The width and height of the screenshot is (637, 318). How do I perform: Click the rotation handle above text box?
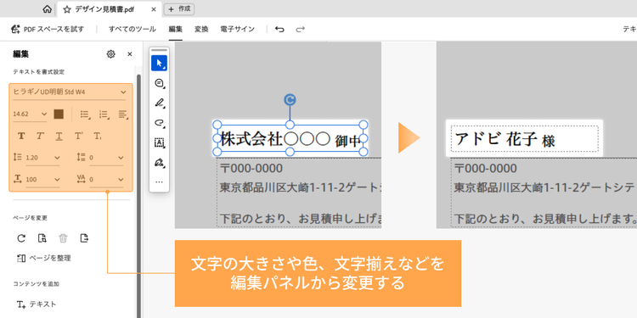(x=290, y=100)
